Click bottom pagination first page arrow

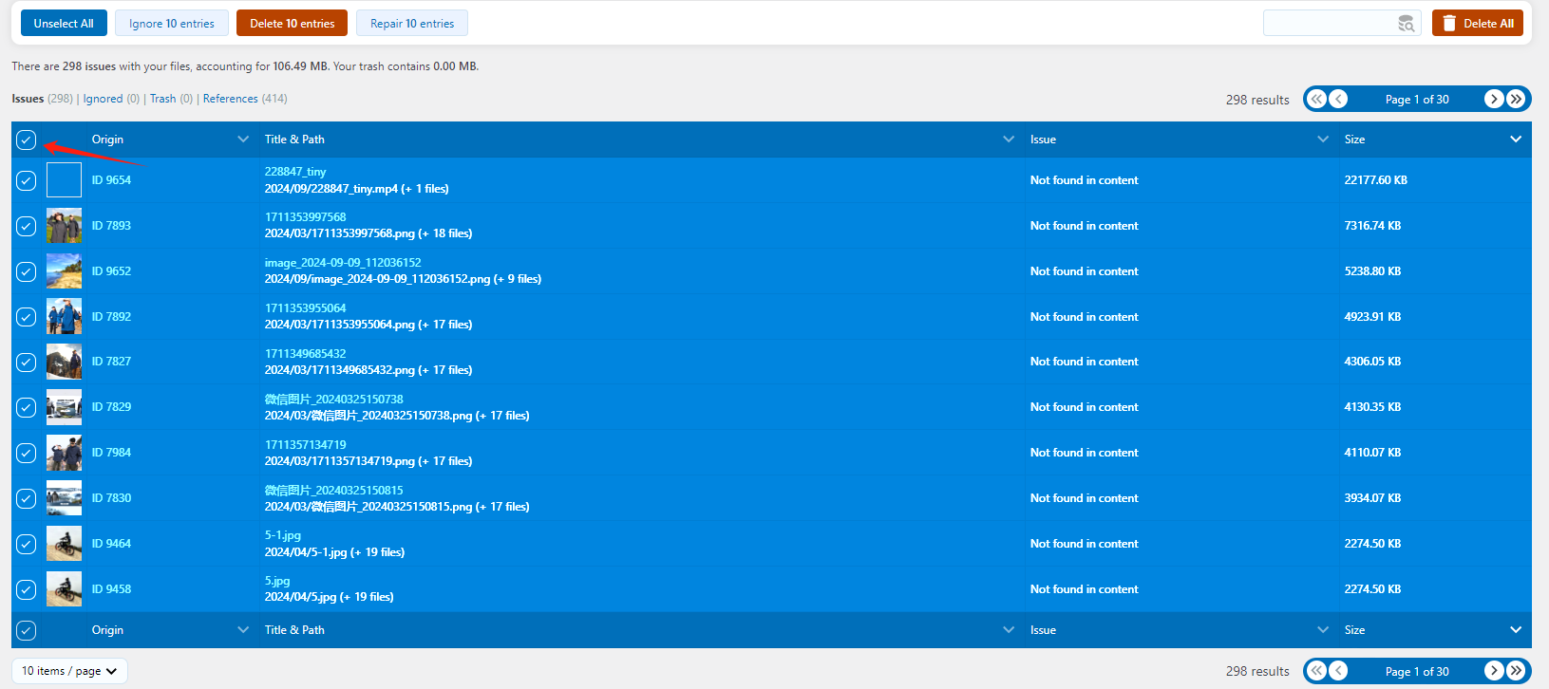pos(1316,671)
